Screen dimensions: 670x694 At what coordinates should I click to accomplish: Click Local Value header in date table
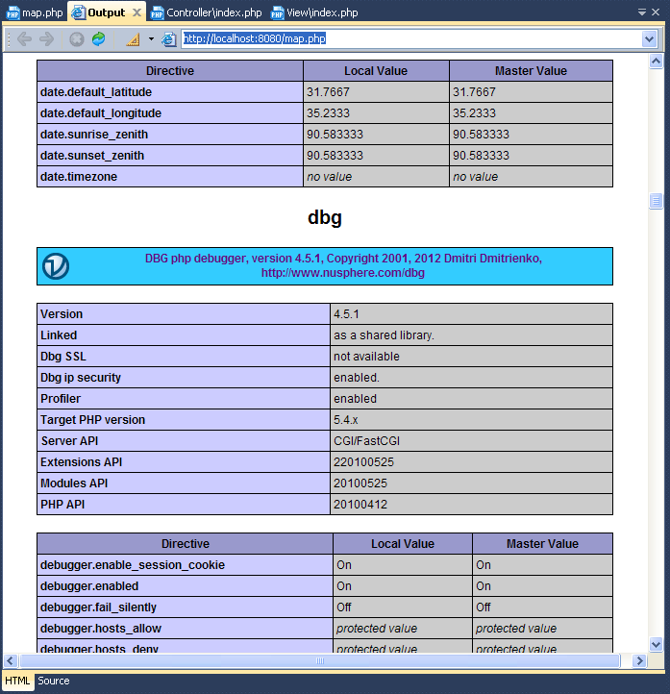[376, 71]
